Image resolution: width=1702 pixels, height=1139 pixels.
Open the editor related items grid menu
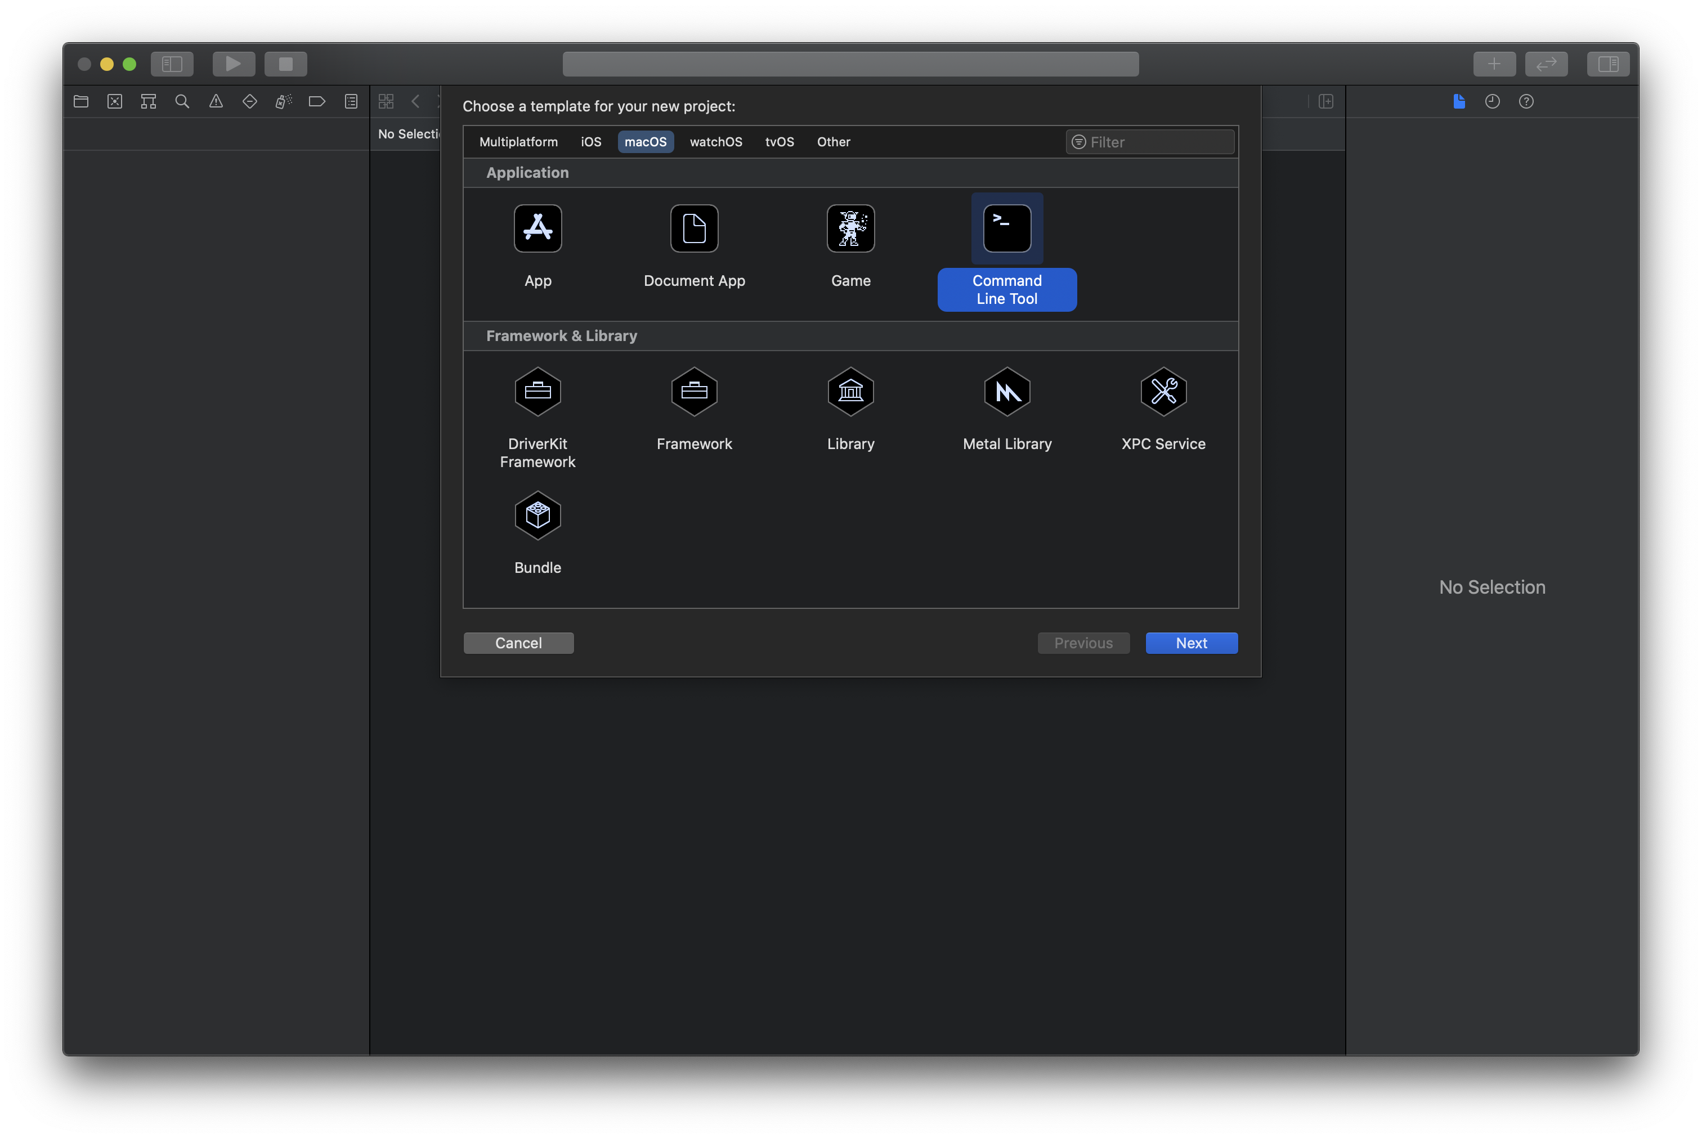(x=386, y=102)
